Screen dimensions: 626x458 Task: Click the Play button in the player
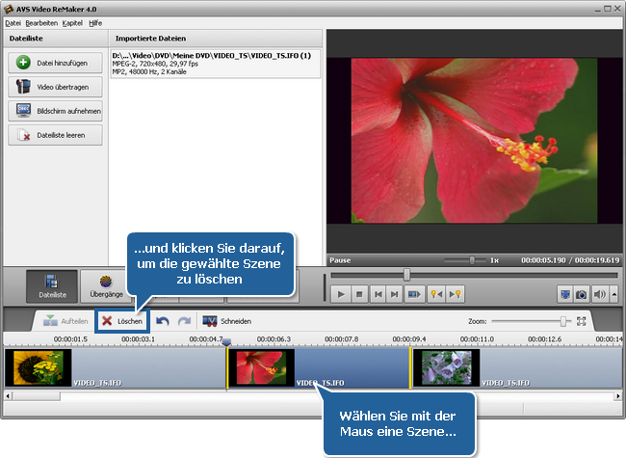[341, 293]
